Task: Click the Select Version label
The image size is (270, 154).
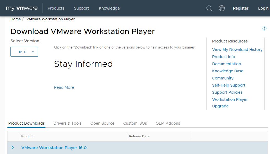Action: coord(25,41)
